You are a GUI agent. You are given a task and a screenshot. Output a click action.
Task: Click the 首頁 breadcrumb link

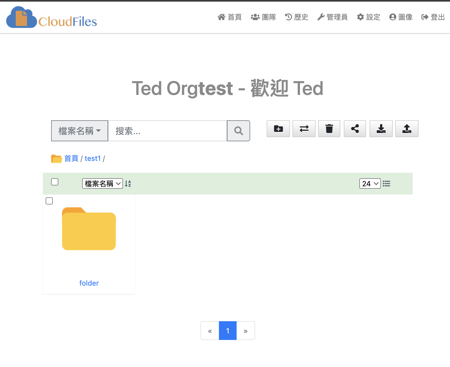tap(72, 158)
